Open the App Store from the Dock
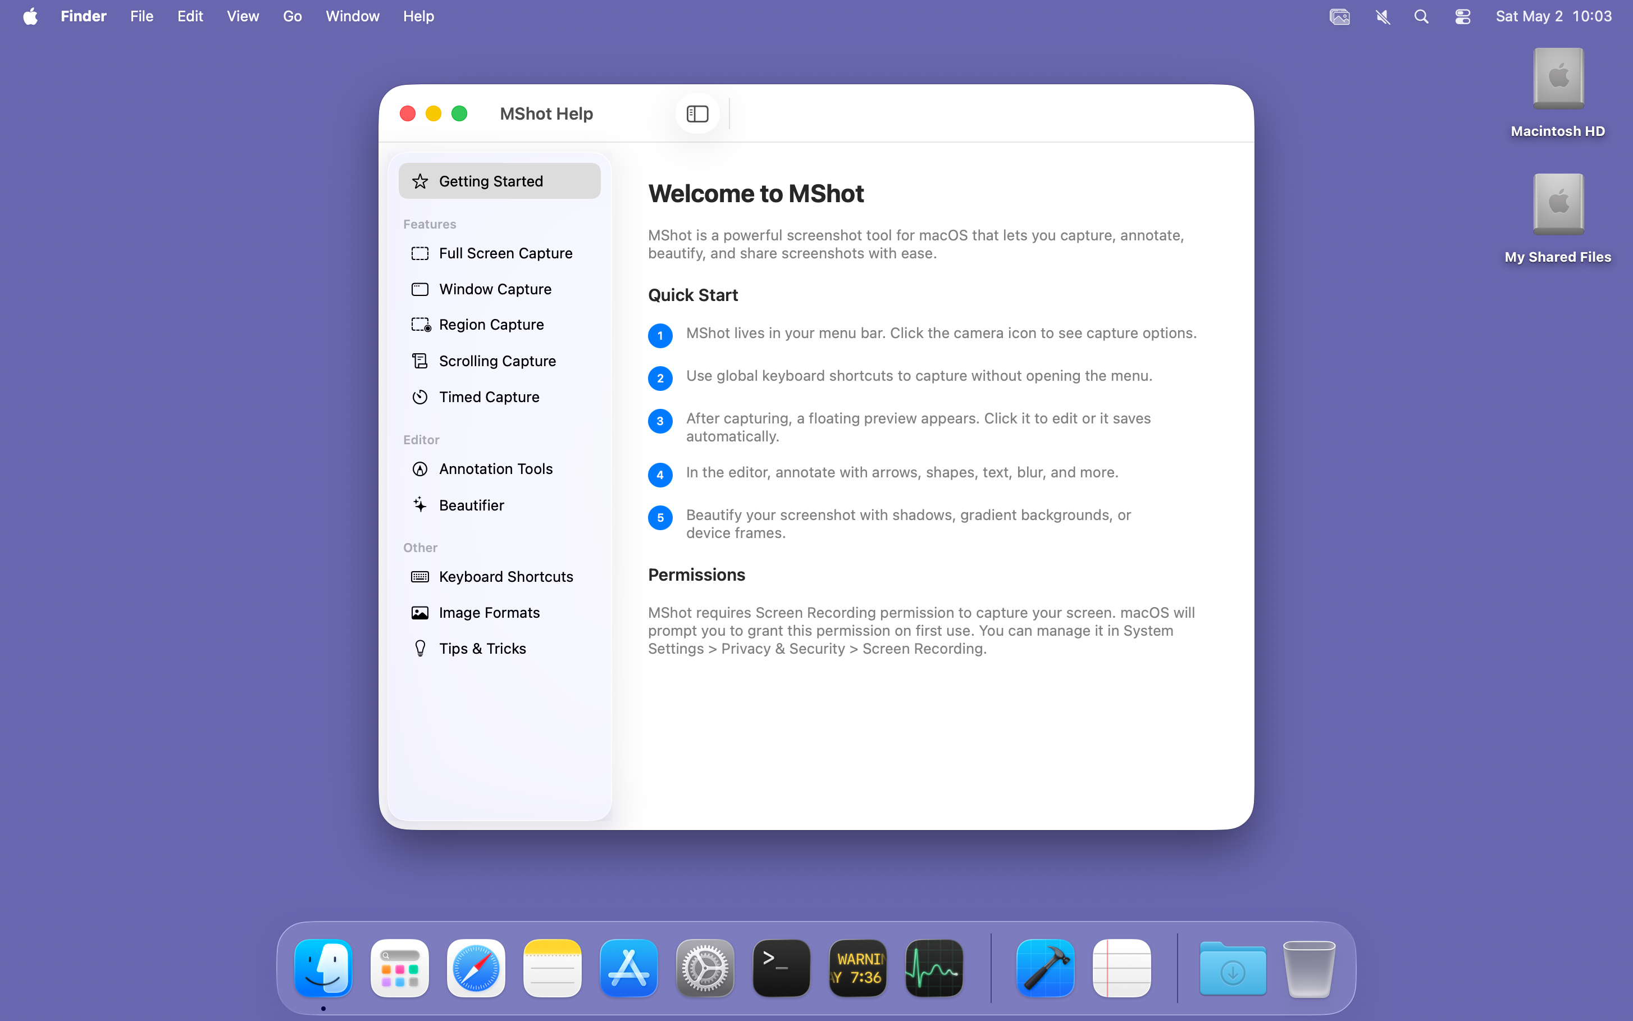Viewport: 1633px width, 1021px height. [x=628, y=968]
